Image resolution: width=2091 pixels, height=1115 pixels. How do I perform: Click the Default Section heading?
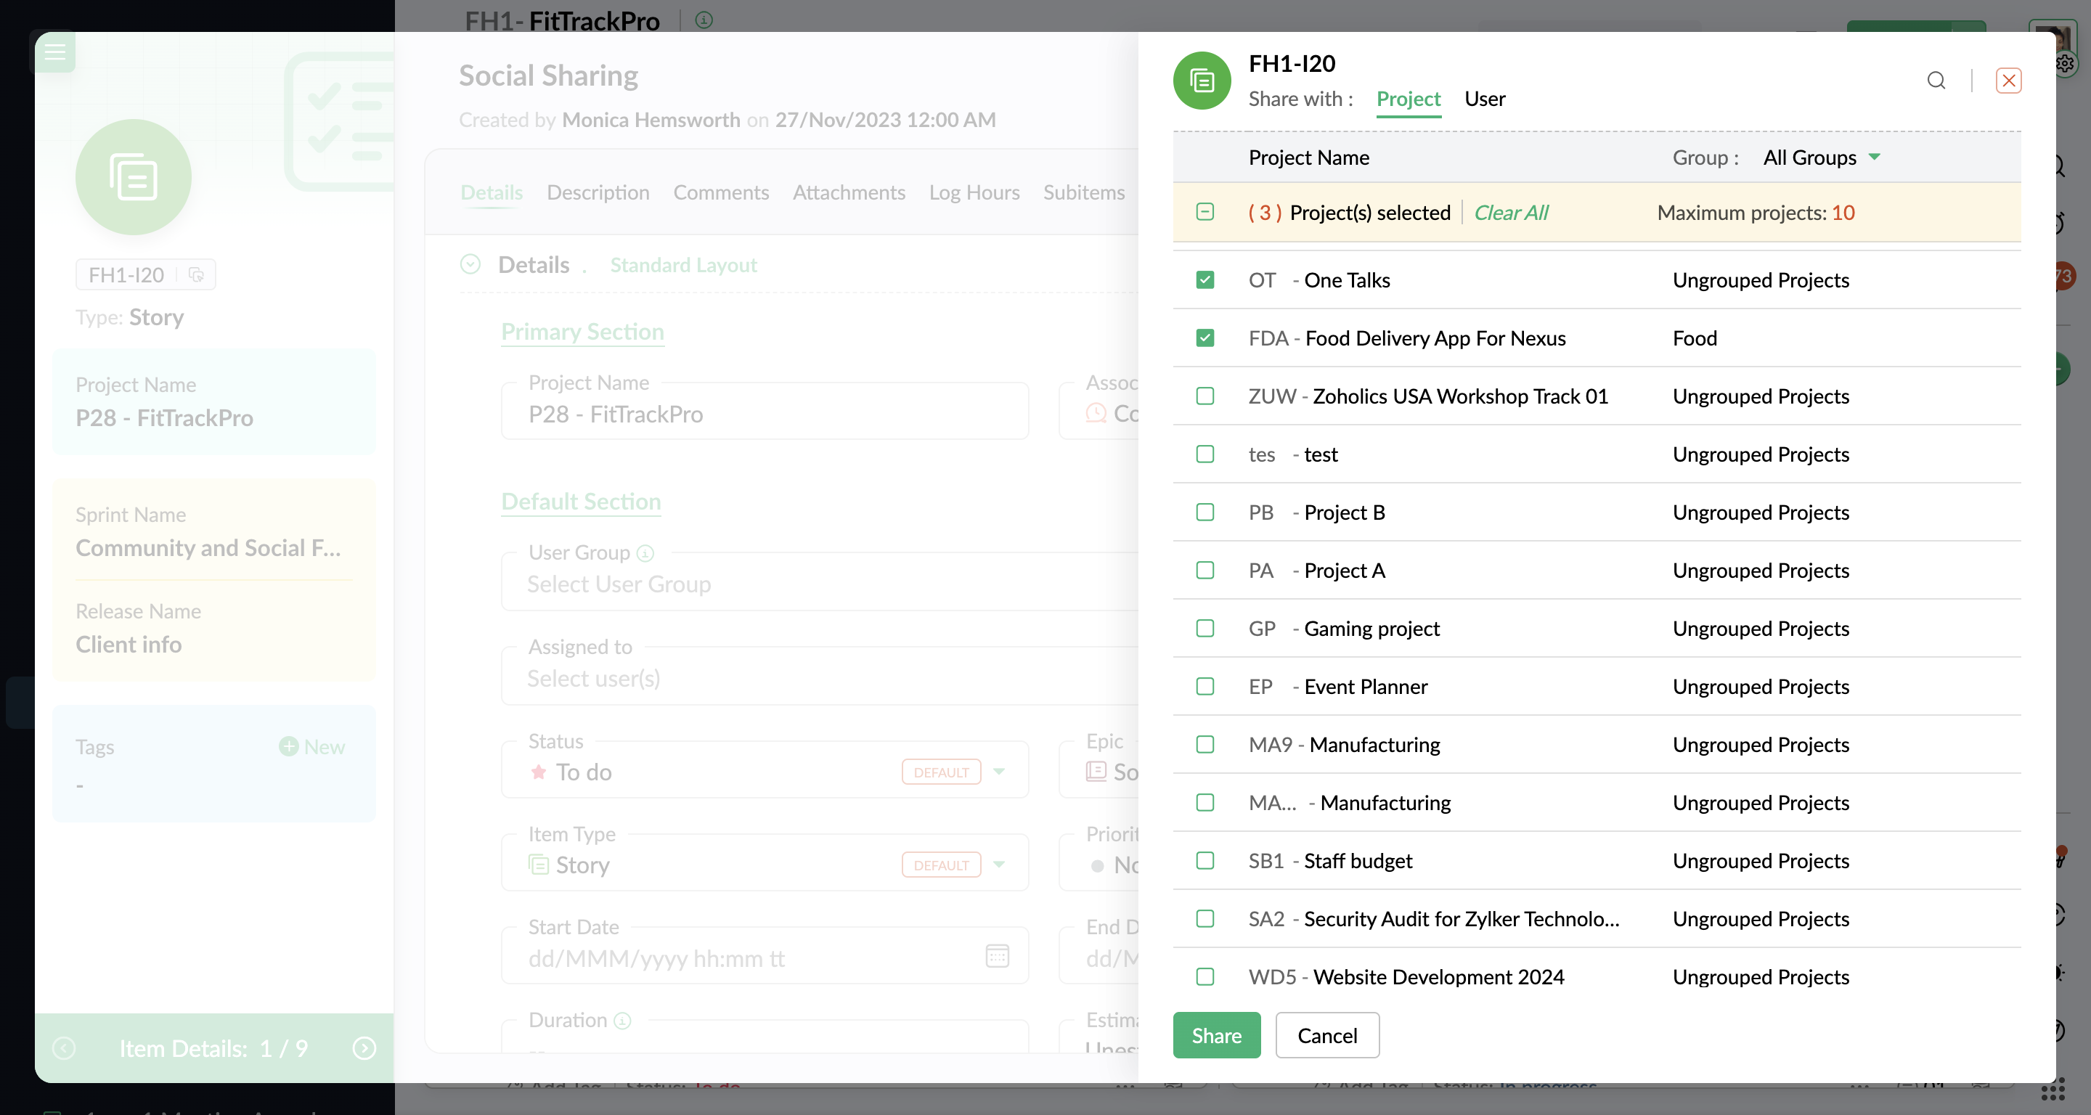click(580, 502)
